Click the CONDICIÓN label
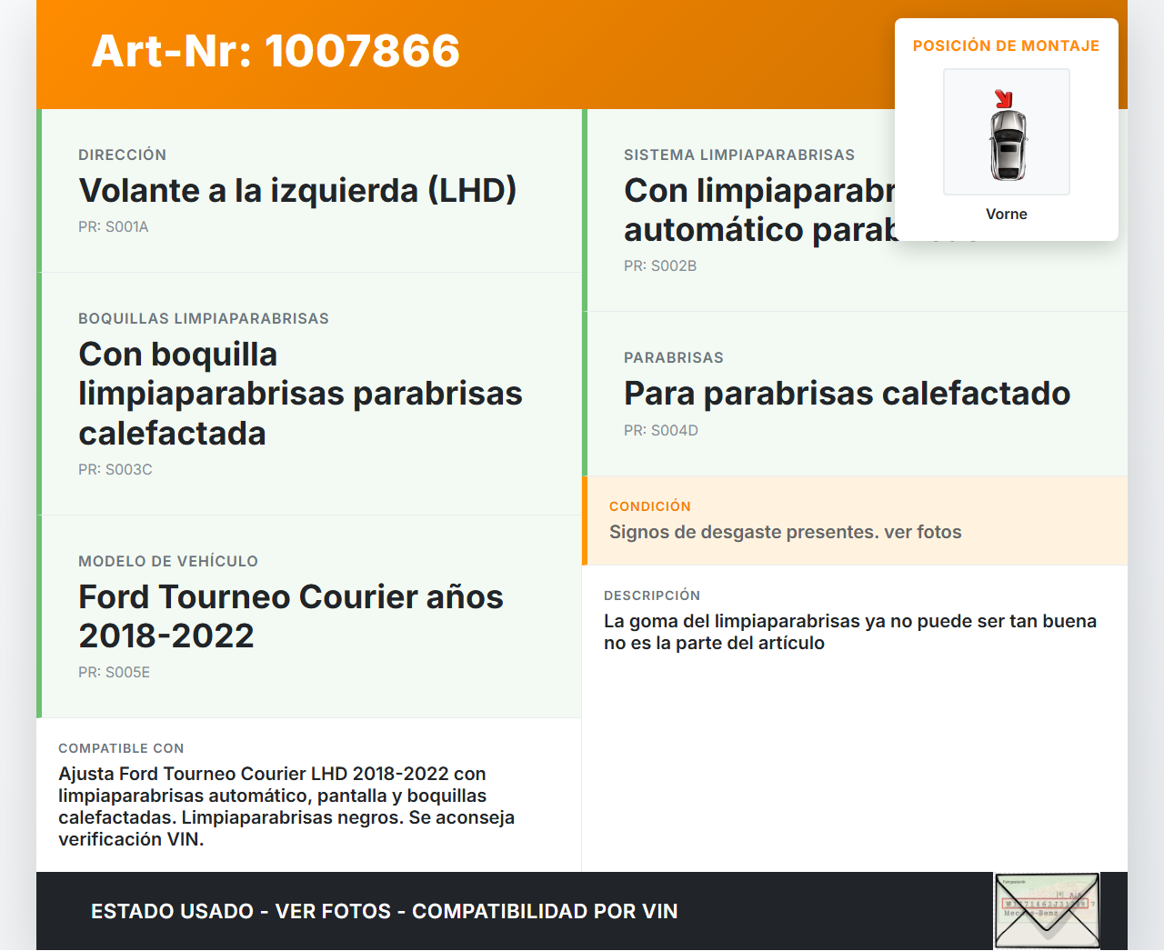This screenshot has height=951, width=1164. pyautogui.click(x=650, y=506)
